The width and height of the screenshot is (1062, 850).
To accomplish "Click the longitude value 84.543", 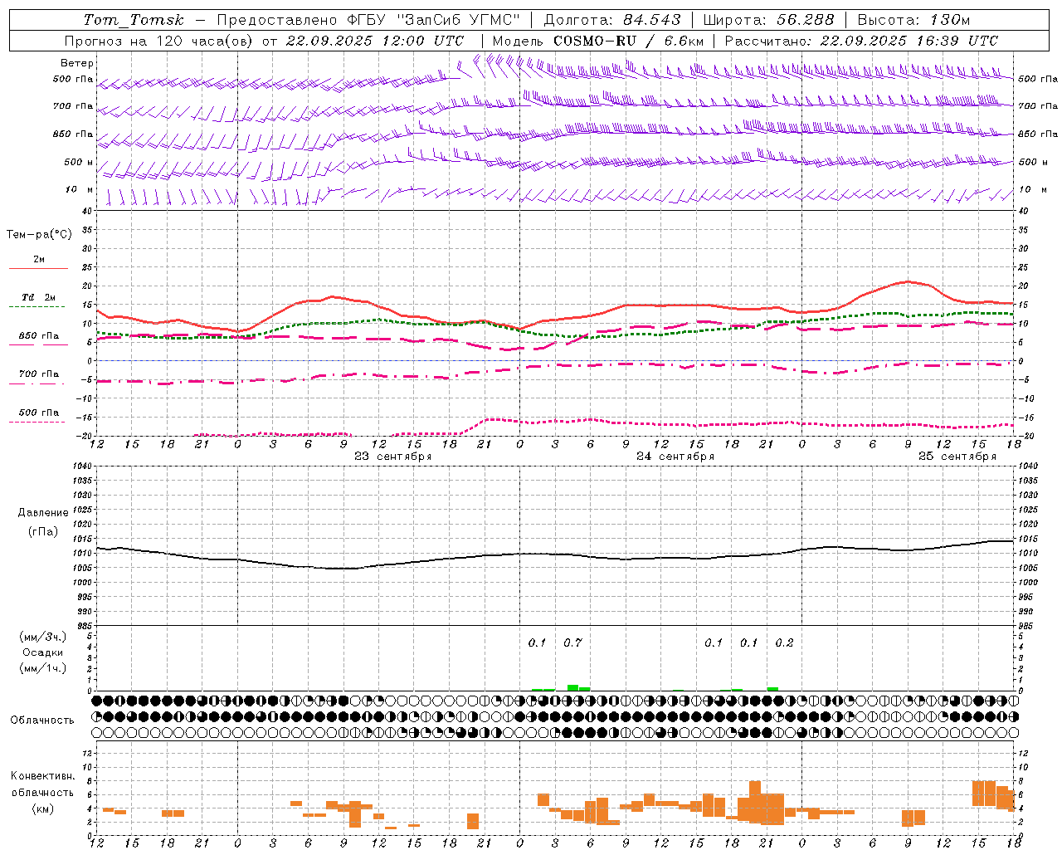I will [651, 20].
